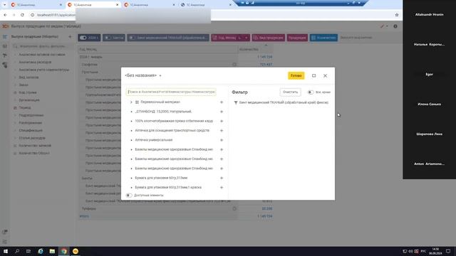Click the 'Очистить' filter button
The width and height of the screenshot is (456, 256).
click(290, 92)
